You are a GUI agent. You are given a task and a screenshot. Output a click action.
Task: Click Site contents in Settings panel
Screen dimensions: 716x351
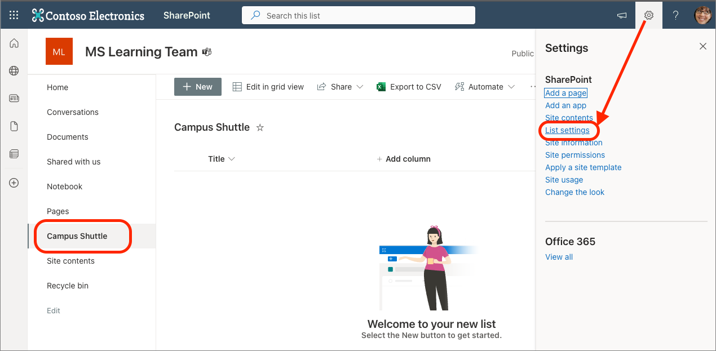point(569,118)
